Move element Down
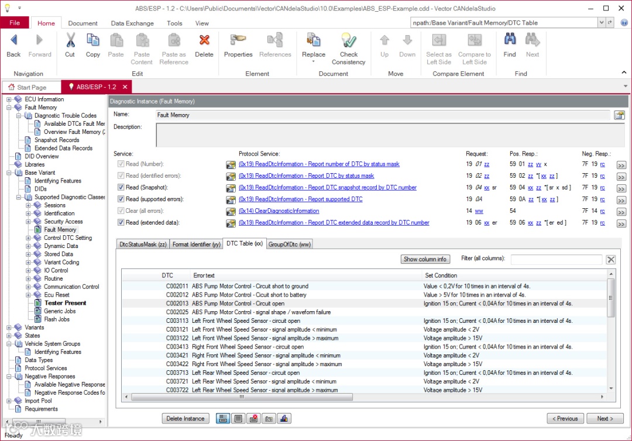This screenshot has height=441, width=632. pyautogui.click(x=407, y=46)
